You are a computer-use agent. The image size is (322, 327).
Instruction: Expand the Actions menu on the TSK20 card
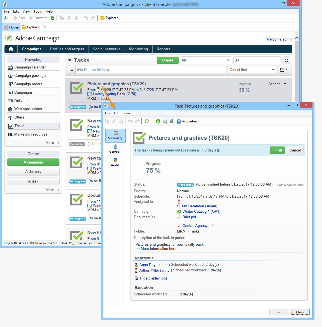coord(277,84)
